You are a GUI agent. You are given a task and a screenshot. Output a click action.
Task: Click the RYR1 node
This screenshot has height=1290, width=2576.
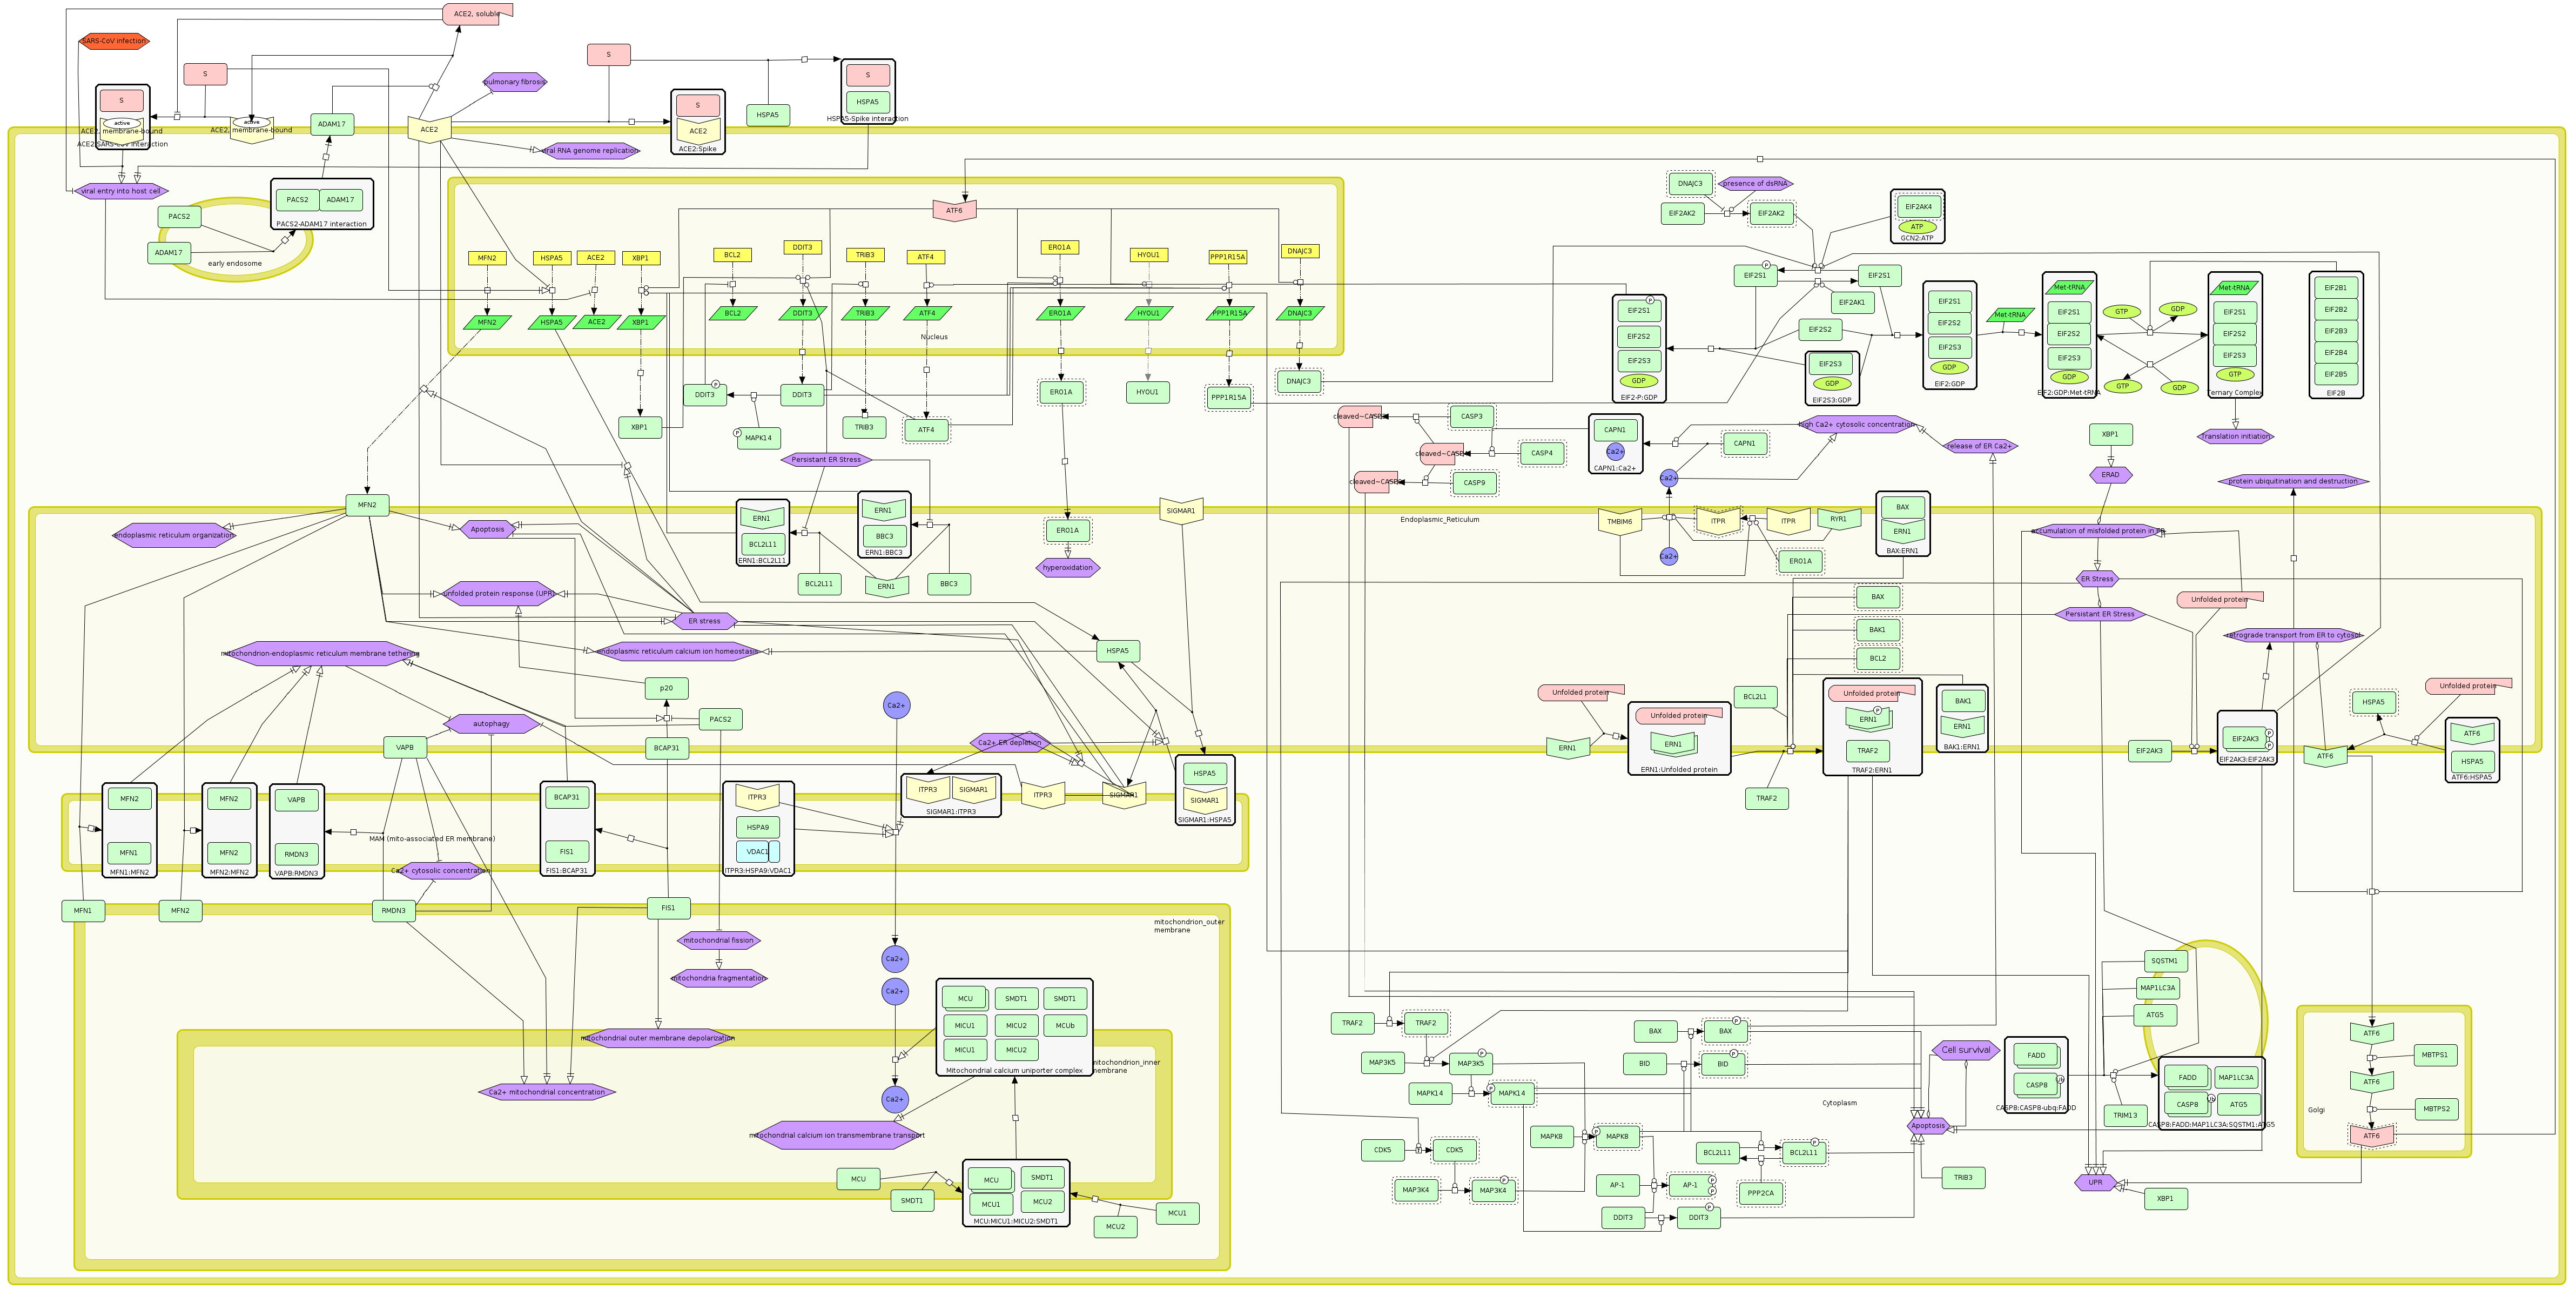[x=1838, y=520]
